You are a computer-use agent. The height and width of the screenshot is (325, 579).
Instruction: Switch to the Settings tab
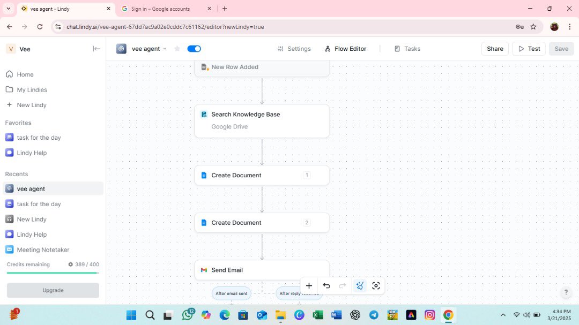[294, 49]
